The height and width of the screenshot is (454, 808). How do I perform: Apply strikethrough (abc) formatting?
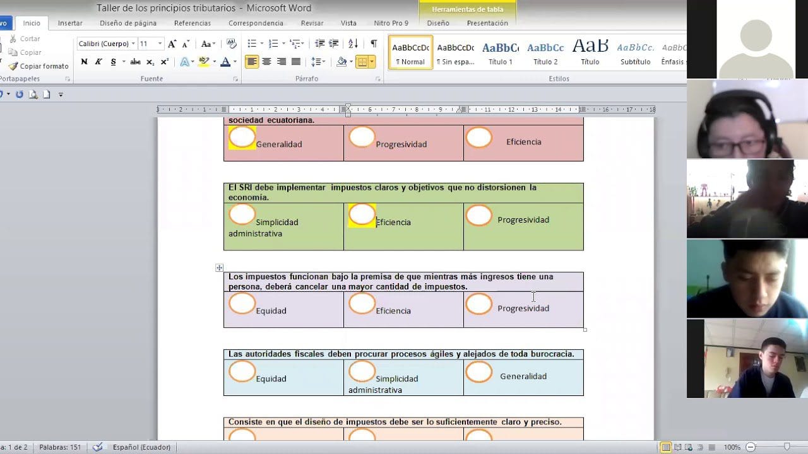(135, 62)
